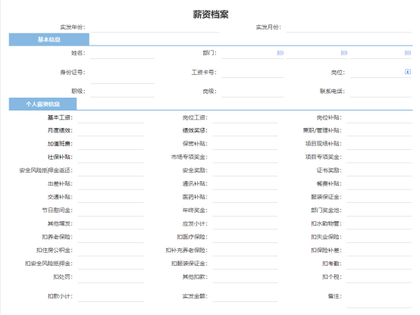The image size is (420, 315).
Task: Focus the 扣款小计 field
Action: (111, 297)
